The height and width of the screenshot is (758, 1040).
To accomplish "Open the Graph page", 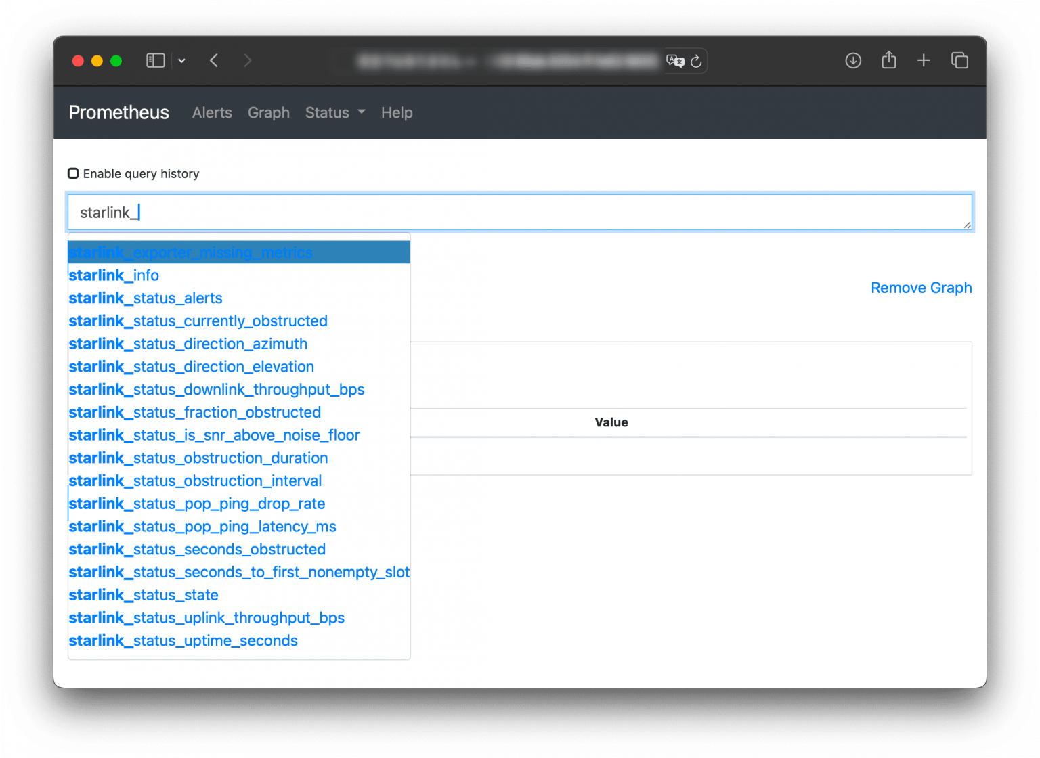I will 268,112.
